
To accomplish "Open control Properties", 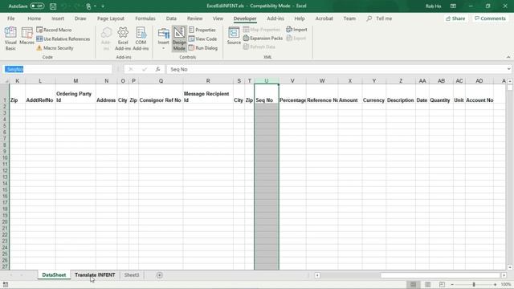I will [x=202, y=30].
